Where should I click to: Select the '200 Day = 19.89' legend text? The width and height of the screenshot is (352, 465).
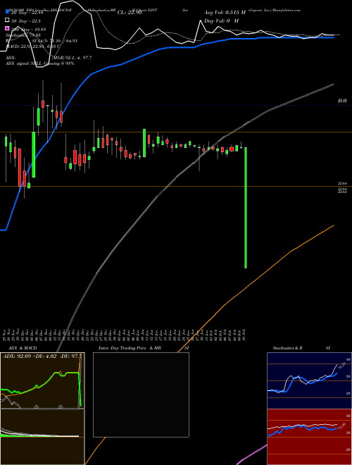[x=28, y=29]
